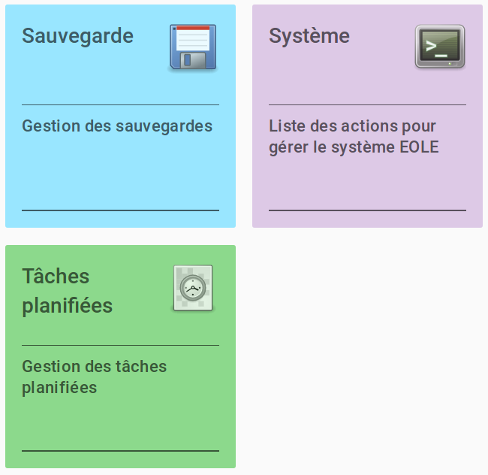This screenshot has height=475, width=488.
Task: Click the bottom line of the Tâches card
Action: pos(120,451)
